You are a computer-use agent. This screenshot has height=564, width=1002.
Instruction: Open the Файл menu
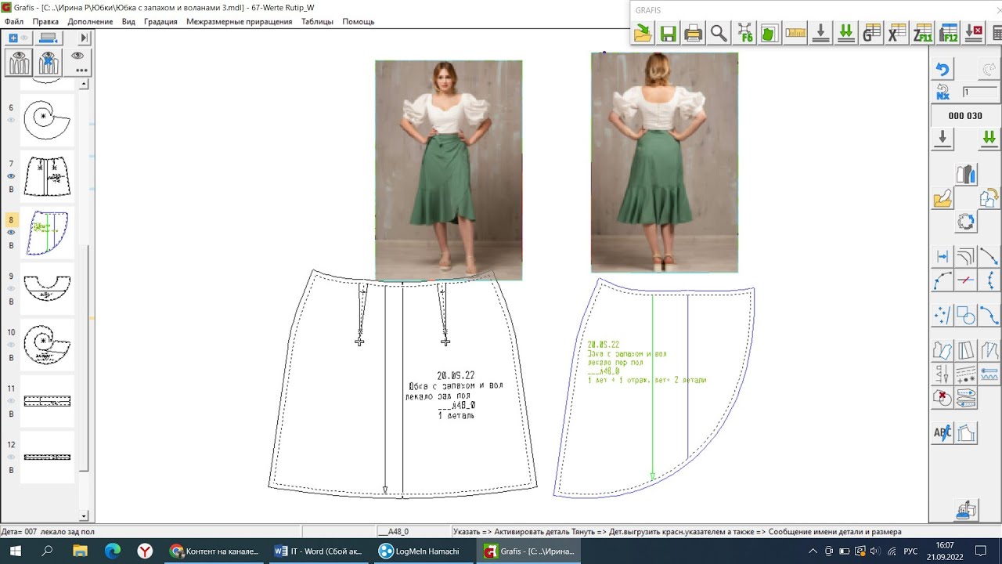(13, 22)
